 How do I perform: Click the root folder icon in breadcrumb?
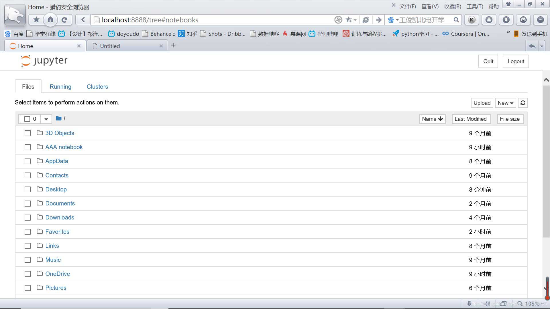tap(59, 118)
